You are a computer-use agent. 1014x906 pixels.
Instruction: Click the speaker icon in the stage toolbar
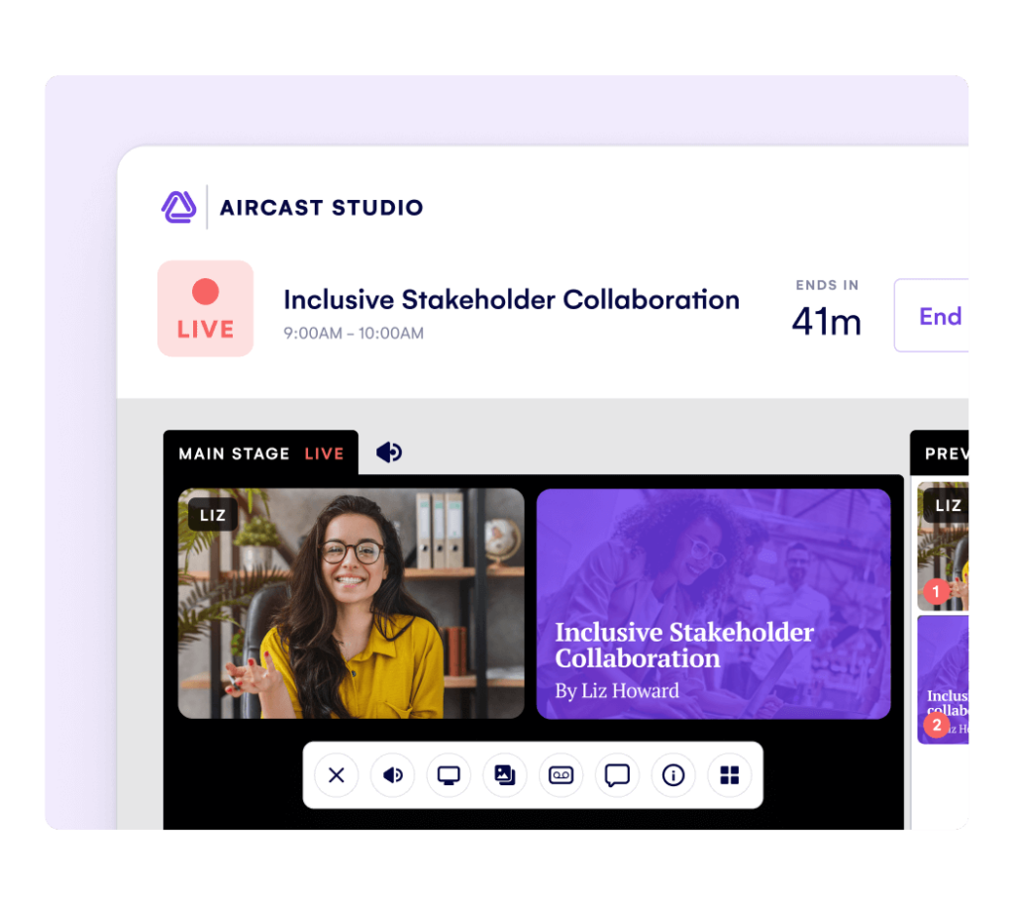[392, 775]
